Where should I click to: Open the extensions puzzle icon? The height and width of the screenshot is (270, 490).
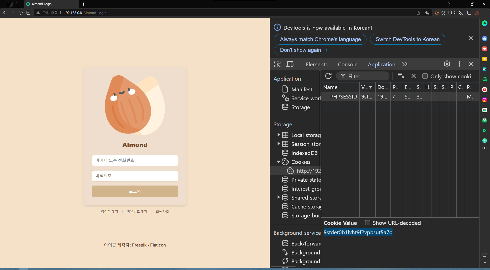[x=444, y=13]
